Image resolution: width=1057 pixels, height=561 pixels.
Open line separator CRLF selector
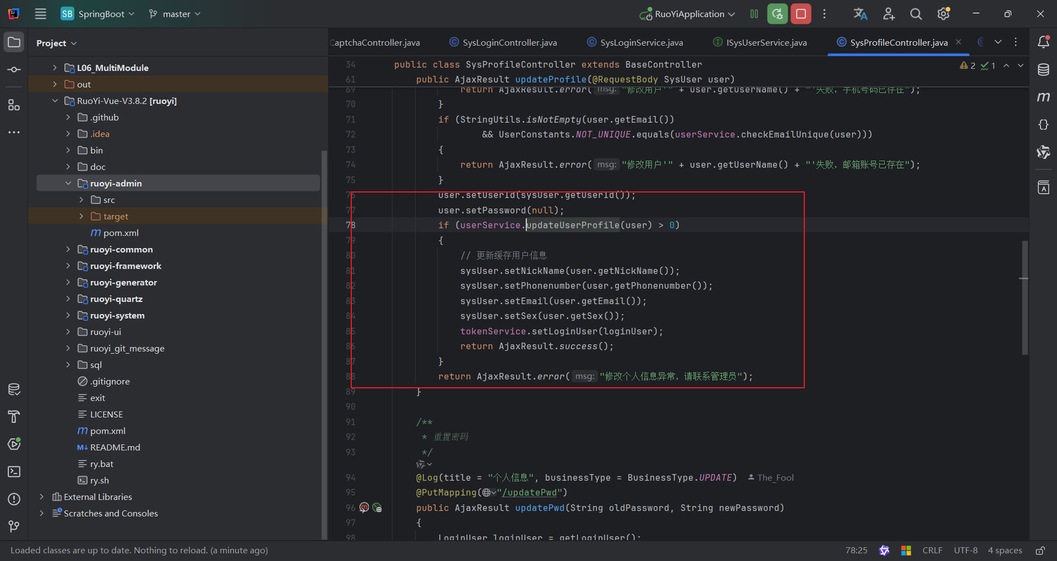pos(932,551)
